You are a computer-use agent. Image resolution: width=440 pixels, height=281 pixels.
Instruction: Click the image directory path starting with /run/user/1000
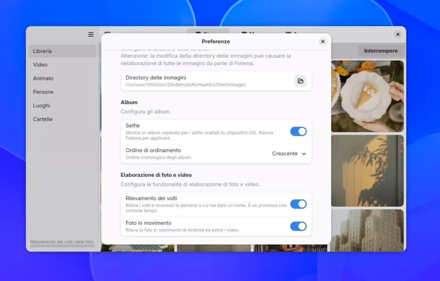[186, 85]
